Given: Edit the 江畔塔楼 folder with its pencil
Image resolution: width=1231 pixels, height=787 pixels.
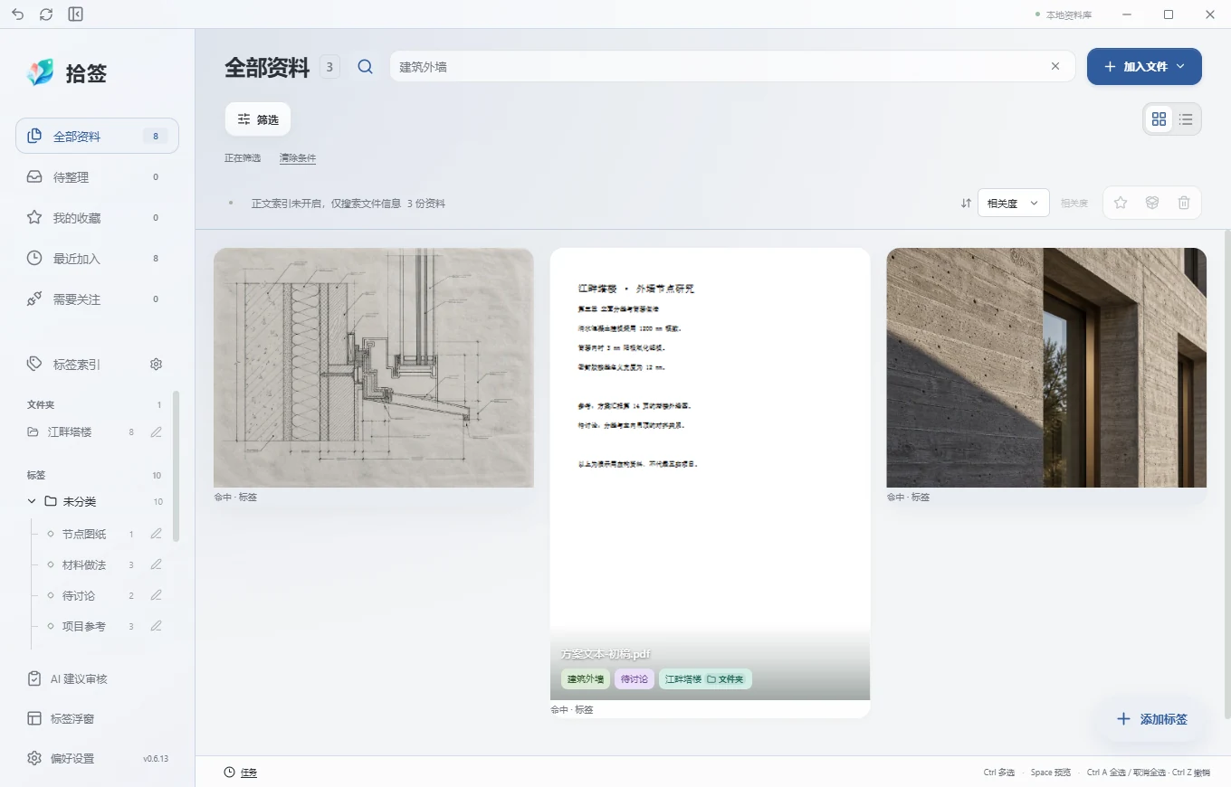Looking at the screenshot, I should pyautogui.click(x=157, y=432).
